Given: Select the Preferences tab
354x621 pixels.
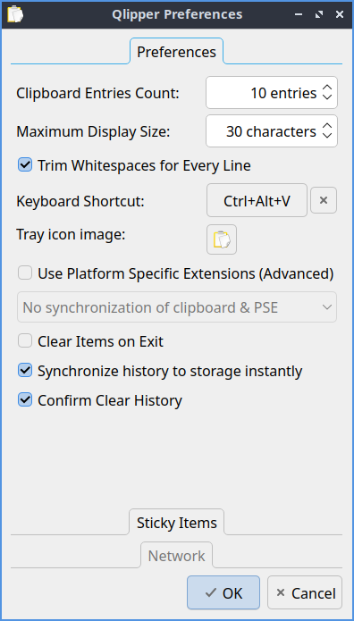Looking at the screenshot, I should [176, 52].
